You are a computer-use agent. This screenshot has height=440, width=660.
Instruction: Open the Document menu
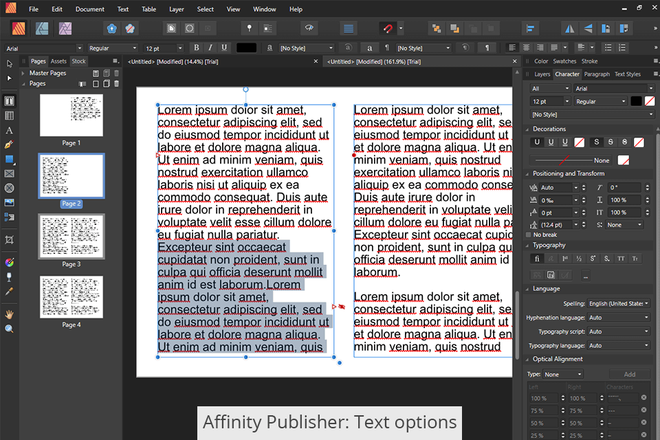(89, 9)
